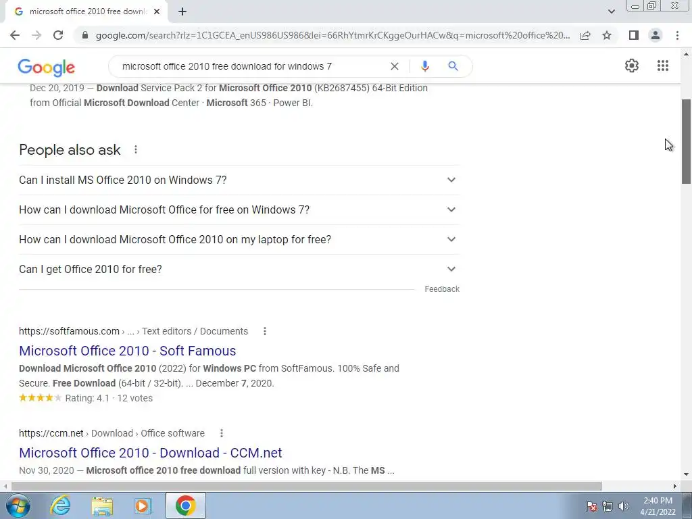Click the address bar URL
Screen dimensions: 692x519
(x=332, y=35)
